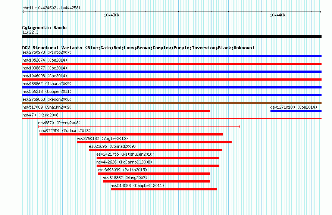Select the thin red line under nsv470
Screen dimensions: 332x215
tap(172, 119)
